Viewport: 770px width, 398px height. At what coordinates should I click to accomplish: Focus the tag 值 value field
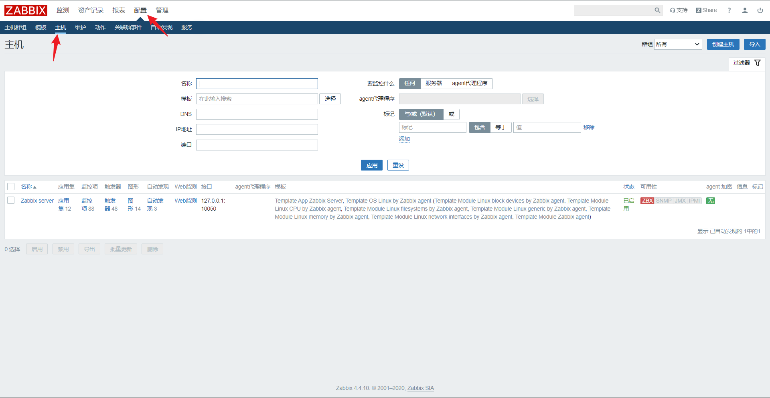tap(547, 128)
